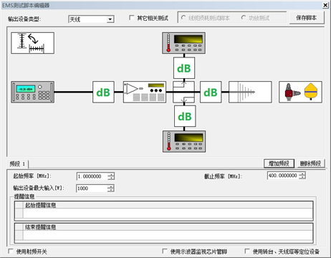The height and width of the screenshot is (258, 331).
Task: Close the EMS测试脚本编辑器 window
Action: [325, 5]
